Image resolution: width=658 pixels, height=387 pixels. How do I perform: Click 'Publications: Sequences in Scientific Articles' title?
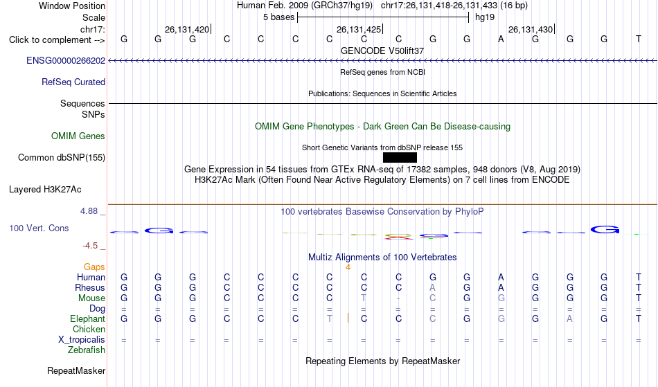[x=382, y=93]
